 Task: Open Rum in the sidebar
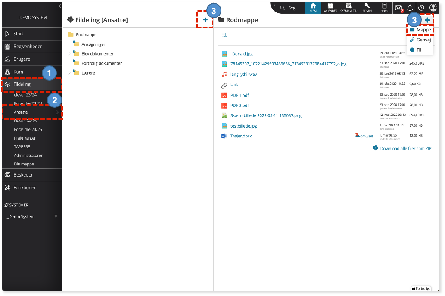(x=32, y=72)
